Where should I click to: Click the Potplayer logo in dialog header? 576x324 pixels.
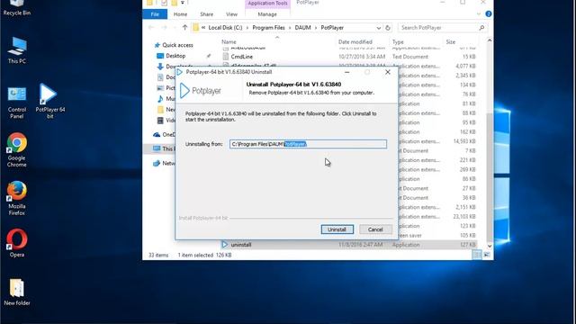(x=201, y=91)
